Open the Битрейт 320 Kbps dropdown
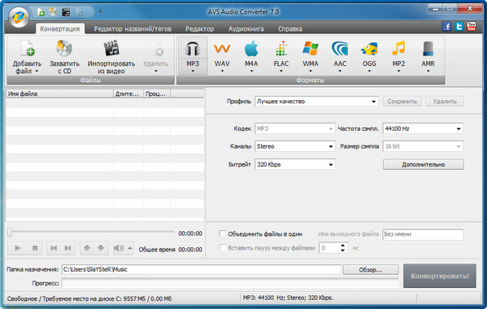Screen dimensions: 487x309 click(x=295, y=164)
